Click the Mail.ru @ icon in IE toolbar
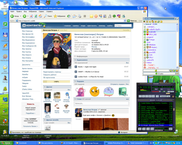Image resolution: width=182 pixels, height=145 pixels. [x=96, y=16]
